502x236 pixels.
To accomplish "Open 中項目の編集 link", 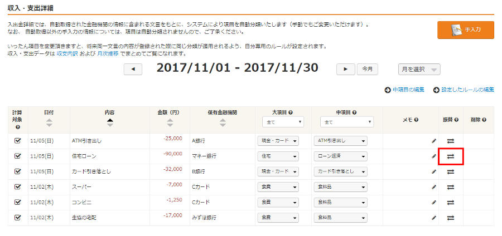I will coord(405,90).
